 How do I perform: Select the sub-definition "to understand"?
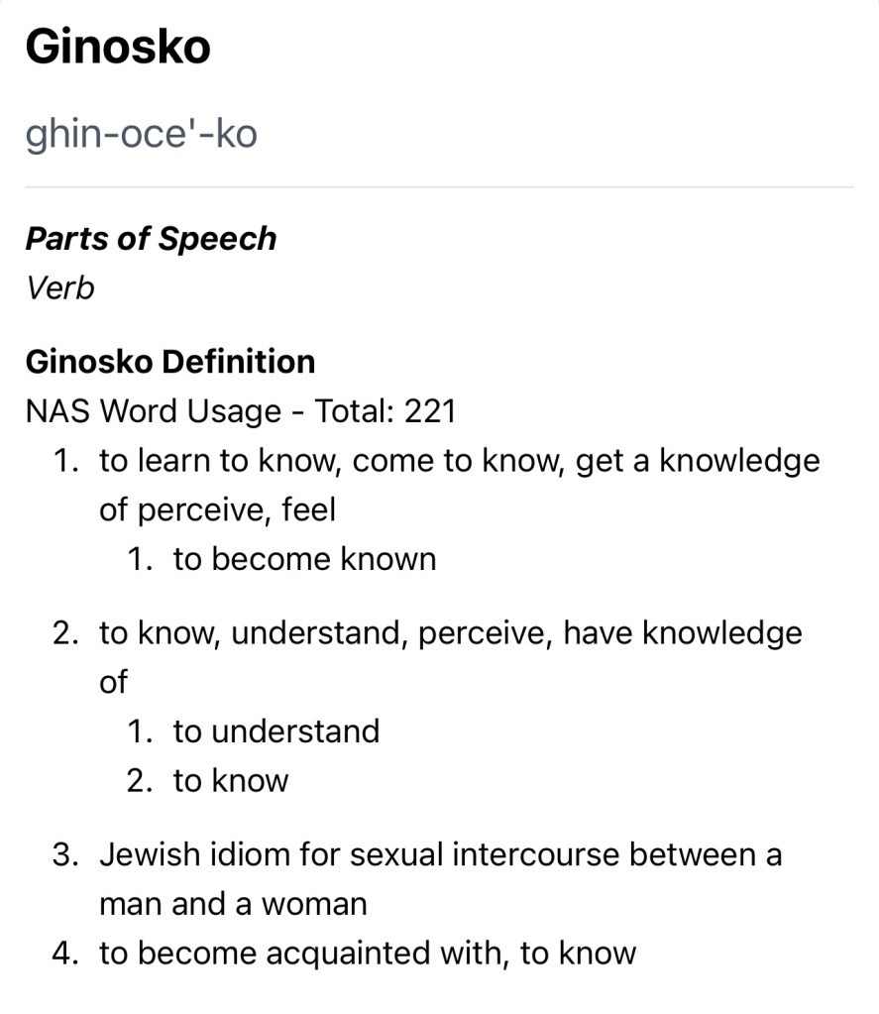click(275, 732)
